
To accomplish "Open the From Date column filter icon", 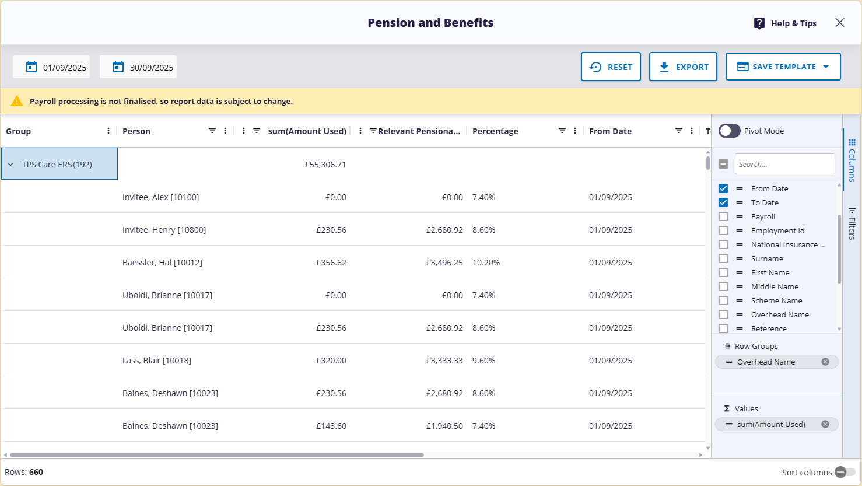I will [x=679, y=131].
